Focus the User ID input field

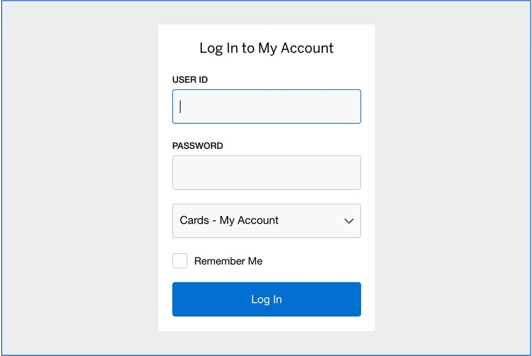266,106
